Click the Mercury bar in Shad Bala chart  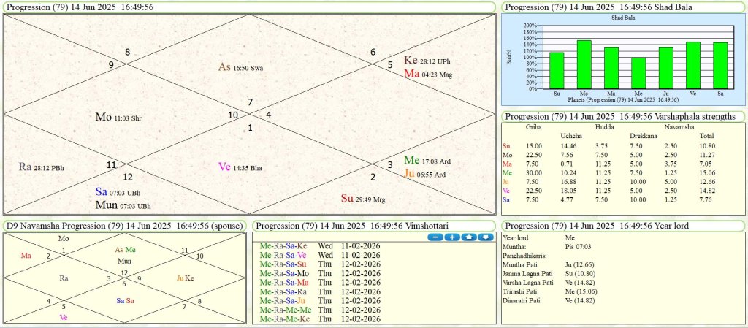[638, 73]
